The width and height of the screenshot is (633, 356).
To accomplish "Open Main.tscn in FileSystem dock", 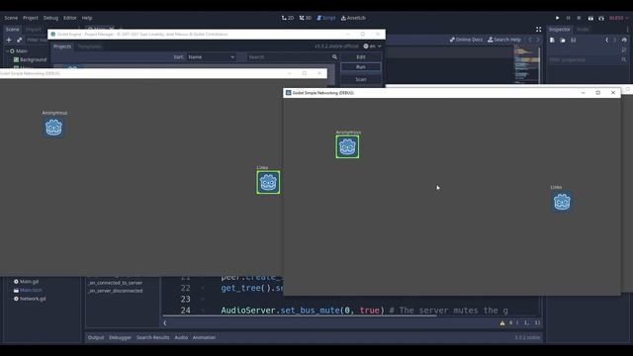I will tap(31, 290).
